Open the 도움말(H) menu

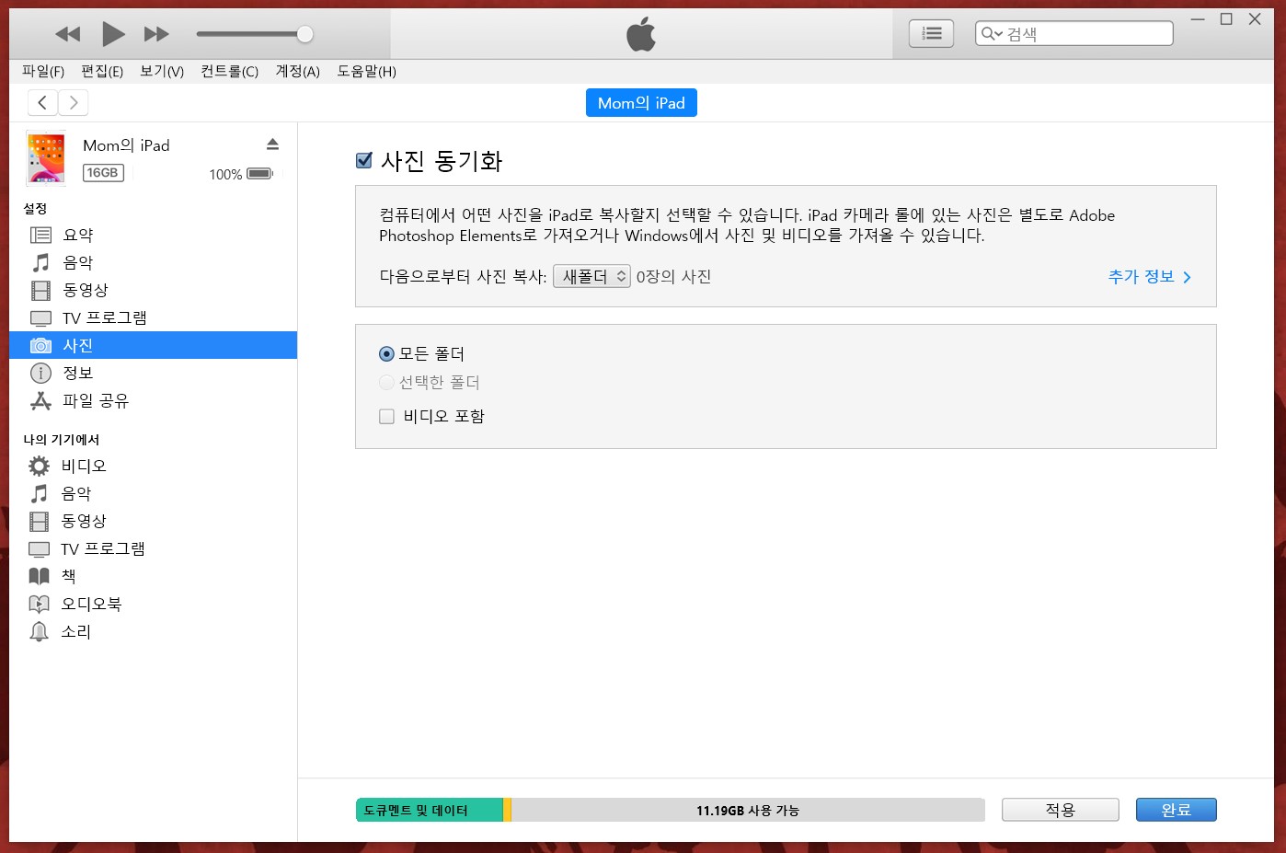pyautogui.click(x=366, y=71)
